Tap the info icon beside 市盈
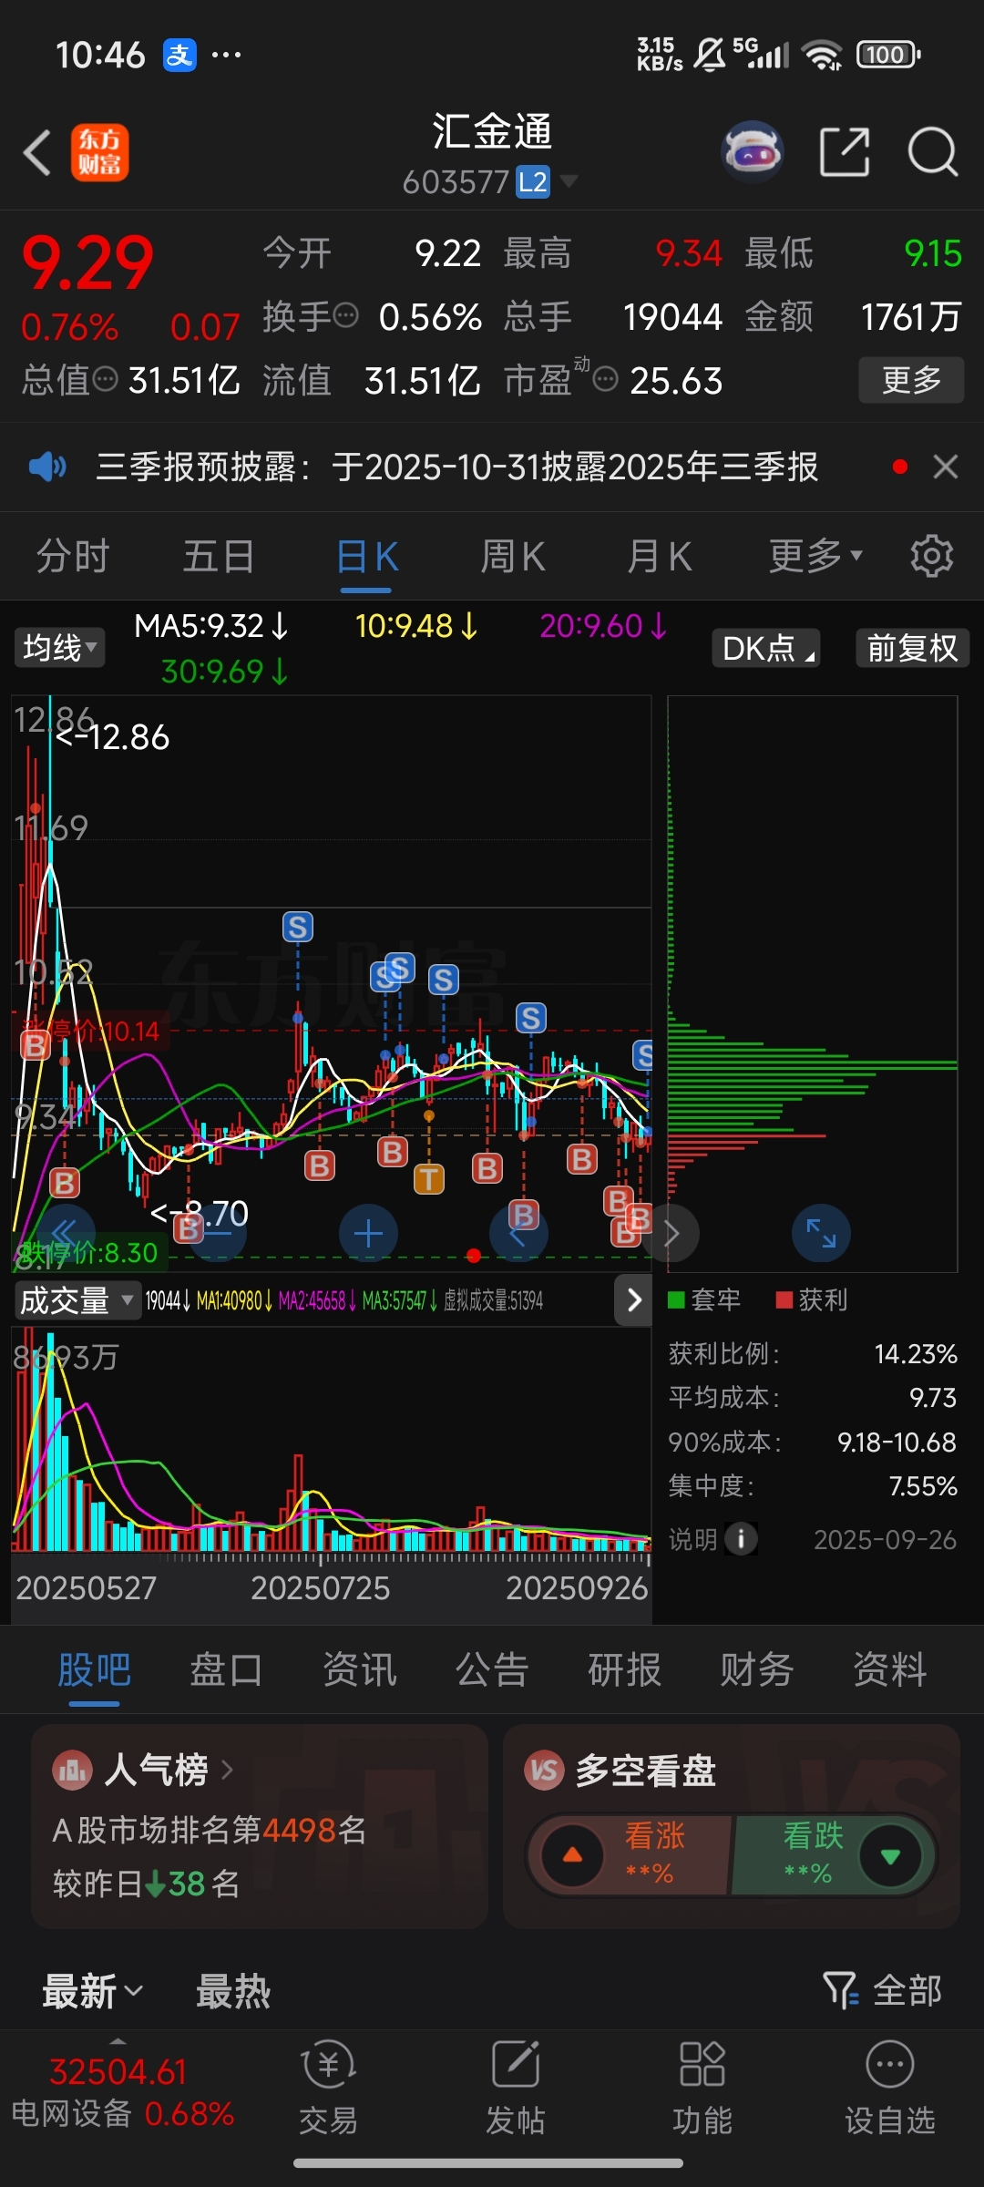Image resolution: width=984 pixels, height=2187 pixels. click(x=606, y=378)
